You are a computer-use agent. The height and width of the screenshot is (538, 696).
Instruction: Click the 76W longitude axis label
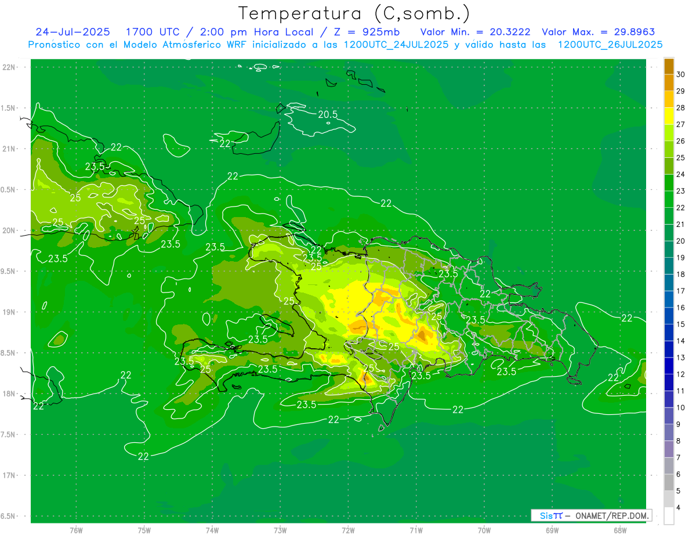pyautogui.click(x=76, y=530)
